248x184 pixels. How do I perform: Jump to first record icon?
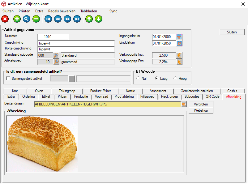pyautogui.click(x=48, y=19)
